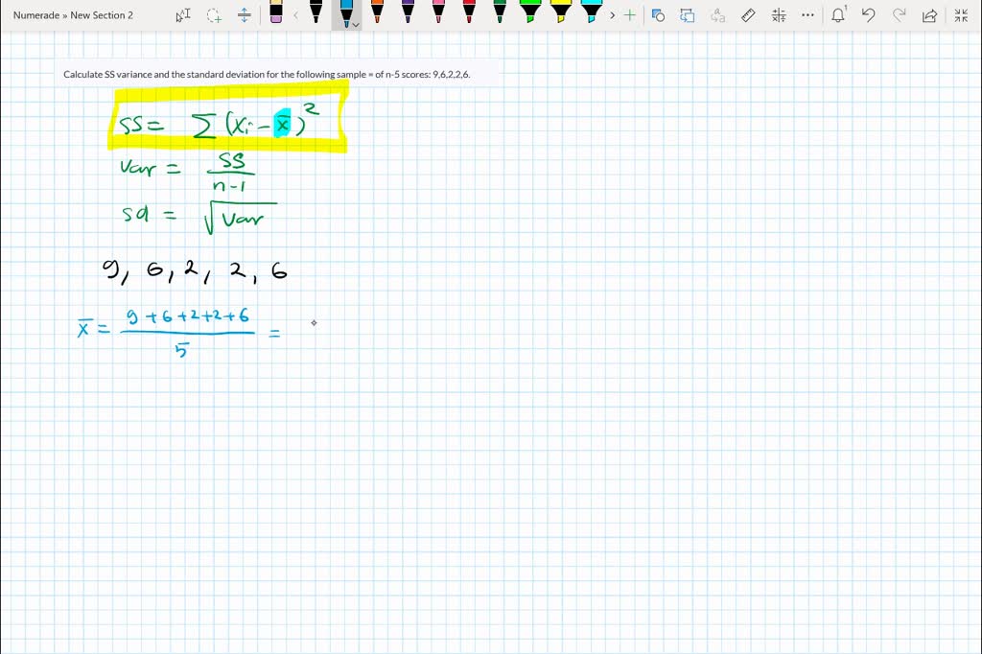Open the math assistant icon
982x654 pixels.
[779, 14]
